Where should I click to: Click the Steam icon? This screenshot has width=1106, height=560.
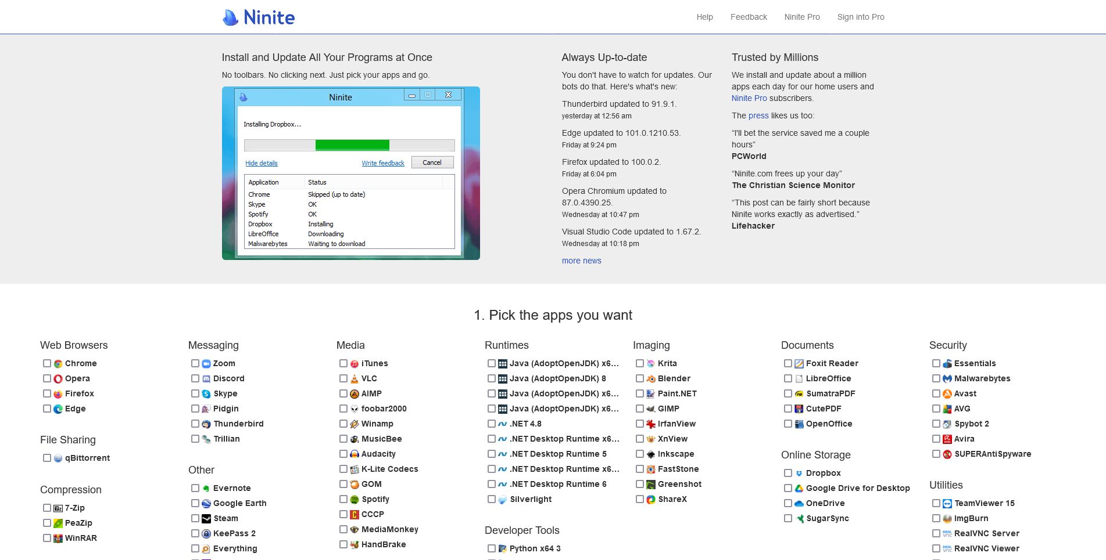(x=206, y=519)
